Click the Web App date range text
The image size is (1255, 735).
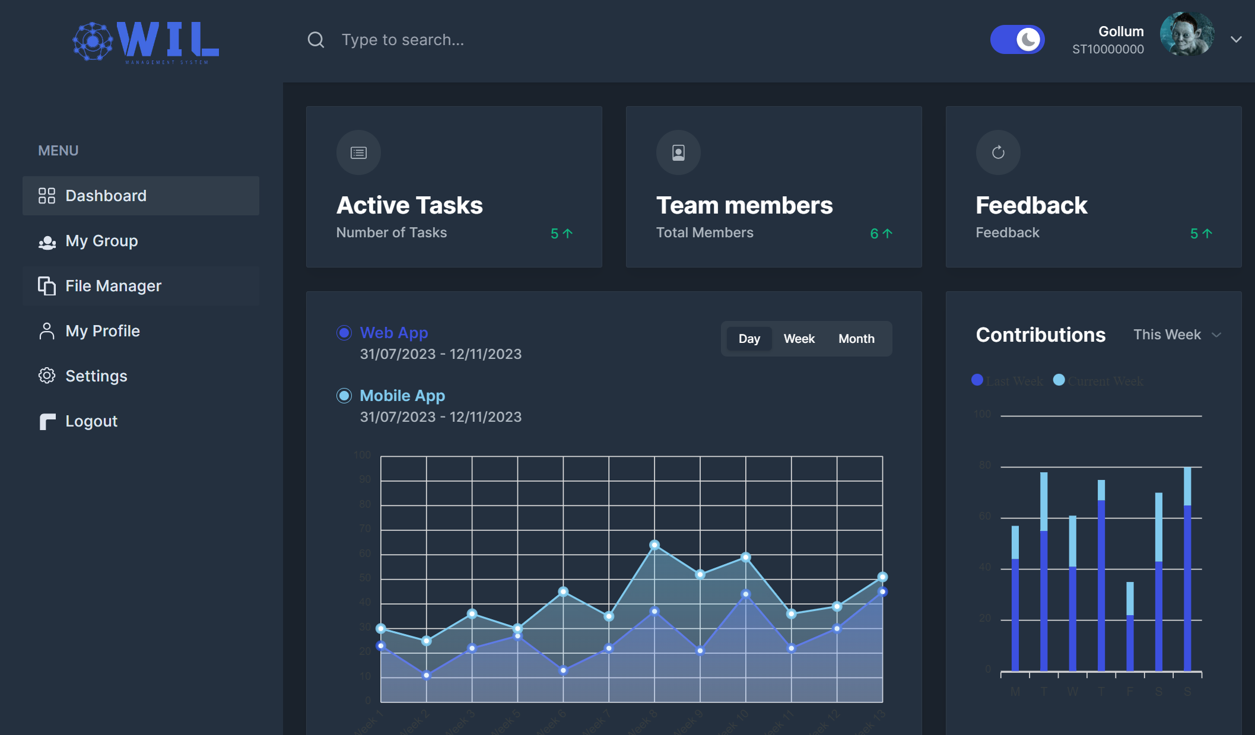pyautogui.click(x=441, y=354)
